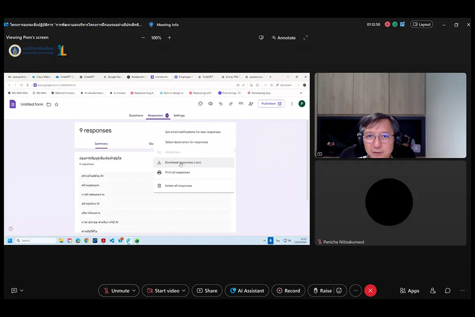Zoom out the shared screen view
This screenshot has height=317, width=475.
click(143, 38)
